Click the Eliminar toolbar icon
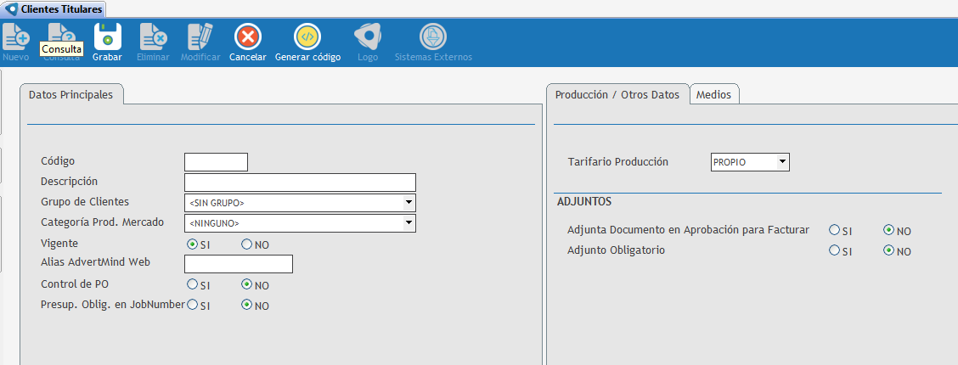 tap(153, 37)
